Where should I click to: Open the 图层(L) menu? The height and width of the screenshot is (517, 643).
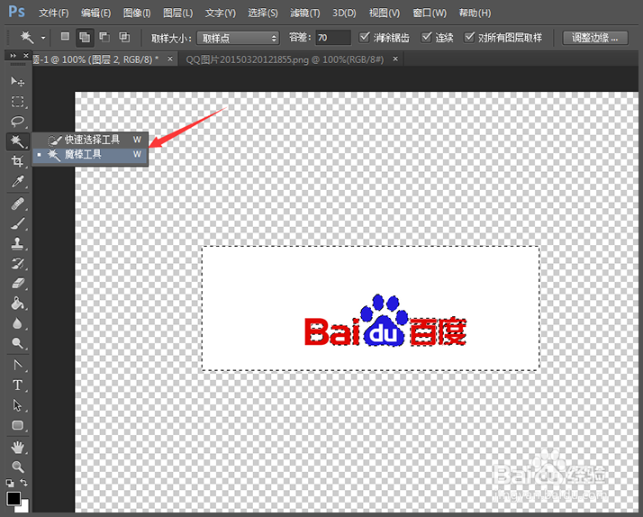click(178, 14)
